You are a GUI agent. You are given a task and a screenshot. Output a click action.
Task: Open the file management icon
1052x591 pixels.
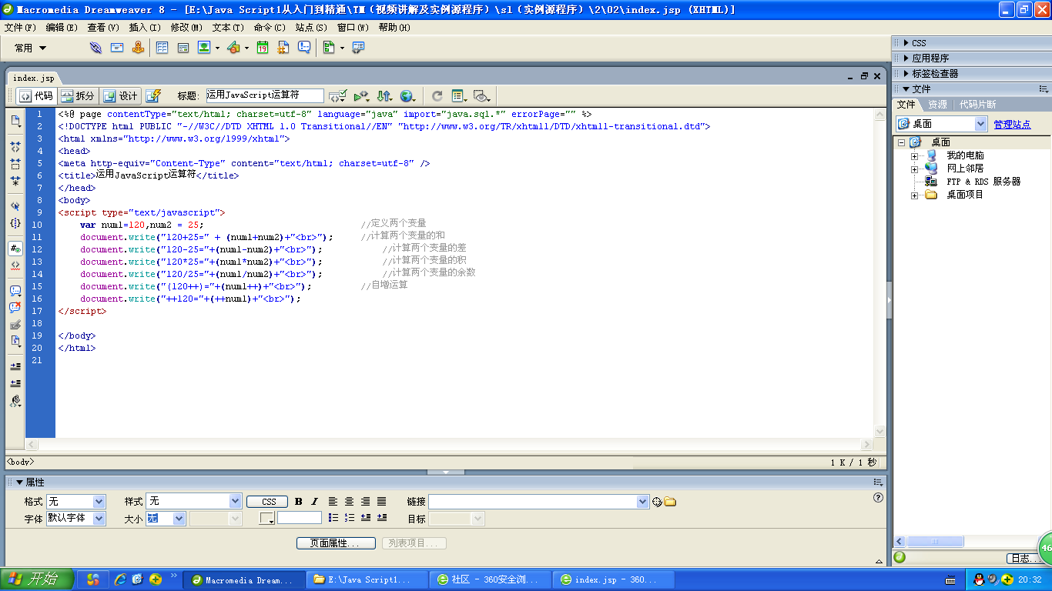384,96
